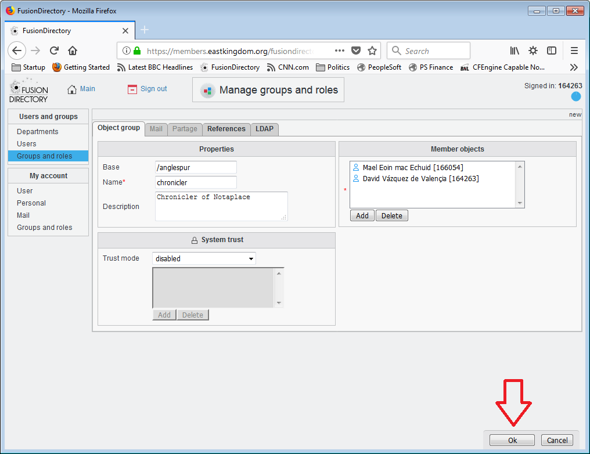
Task: Click the green padlock security icon
Action: pos(137,51)
